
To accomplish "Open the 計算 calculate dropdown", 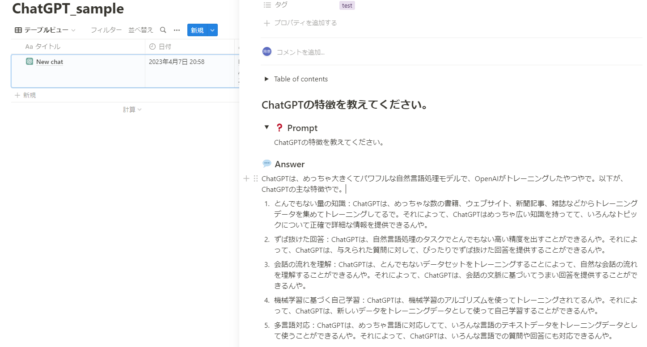I will point(132,110).
